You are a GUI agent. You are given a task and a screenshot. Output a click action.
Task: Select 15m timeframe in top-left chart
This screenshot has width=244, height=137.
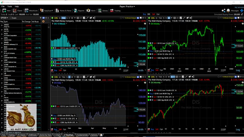point(63,18)
